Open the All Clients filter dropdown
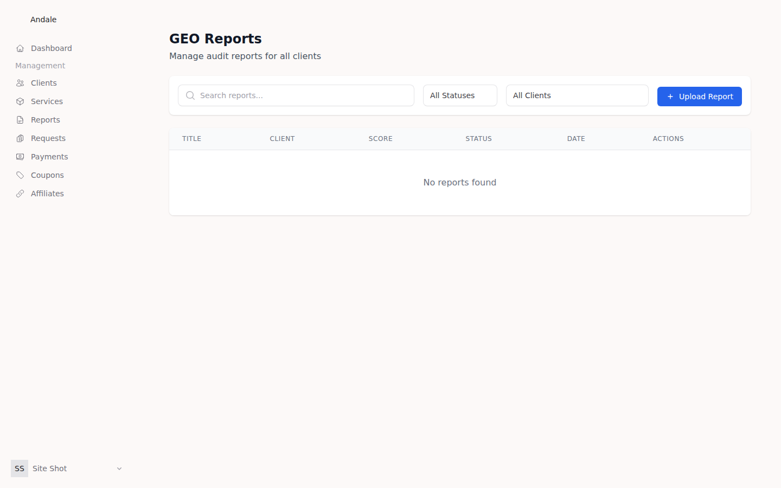Viewport: 781px width, 488px height. click(x=577, y=95)
